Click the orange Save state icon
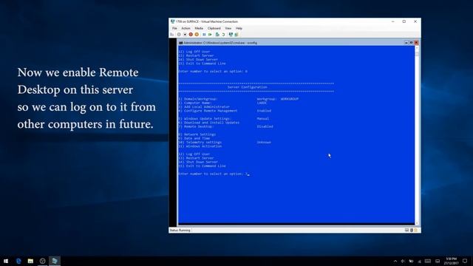The height and width of the screenshot is (266, 473). pyautogui.click(x=197, y=35)
